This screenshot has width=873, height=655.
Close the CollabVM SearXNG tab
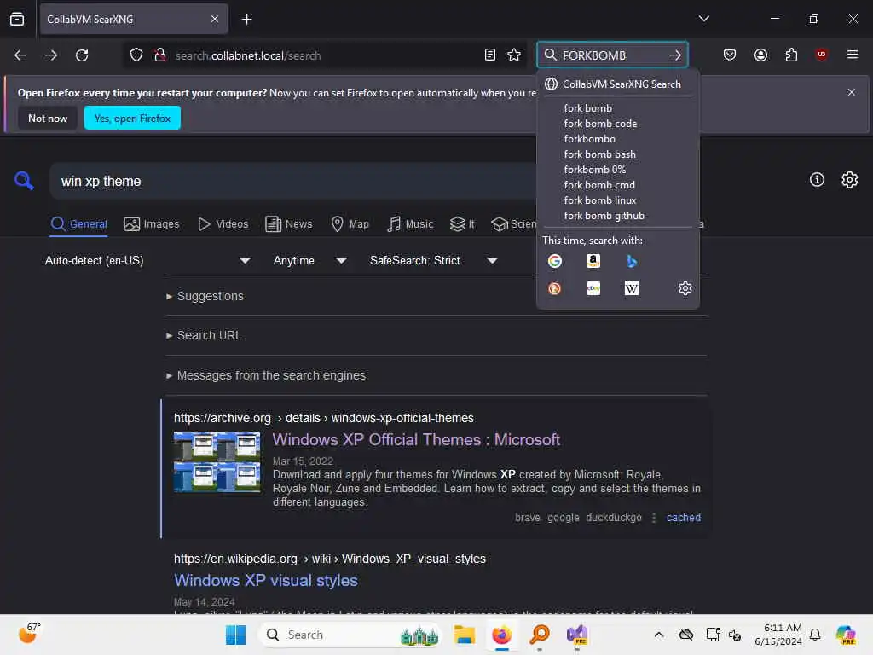[214, 19]
